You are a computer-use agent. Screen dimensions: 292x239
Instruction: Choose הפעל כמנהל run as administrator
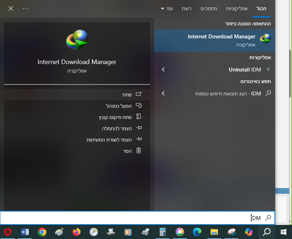point(77,106)
